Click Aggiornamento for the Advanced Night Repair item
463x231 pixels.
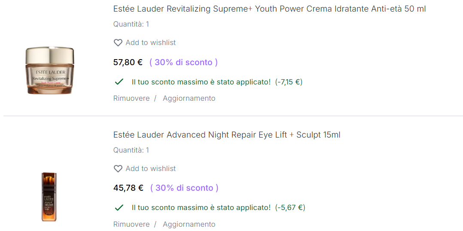[189, 225]
